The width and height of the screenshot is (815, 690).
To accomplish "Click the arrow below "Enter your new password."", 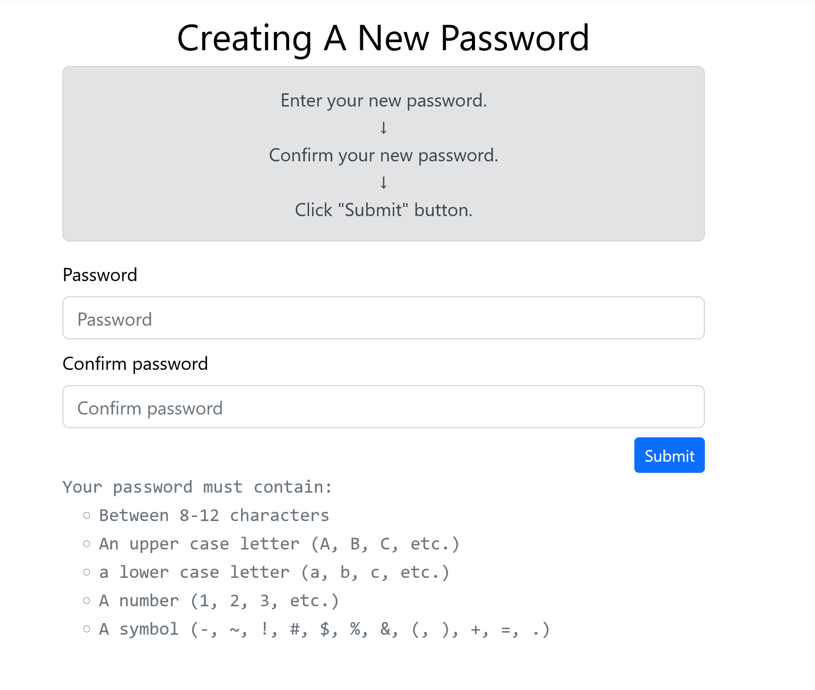I will (x=384, y=128).
